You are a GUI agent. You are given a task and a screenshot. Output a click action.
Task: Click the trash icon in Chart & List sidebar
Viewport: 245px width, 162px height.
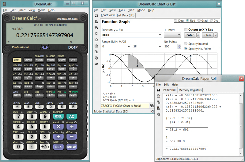tap(96, 58)
